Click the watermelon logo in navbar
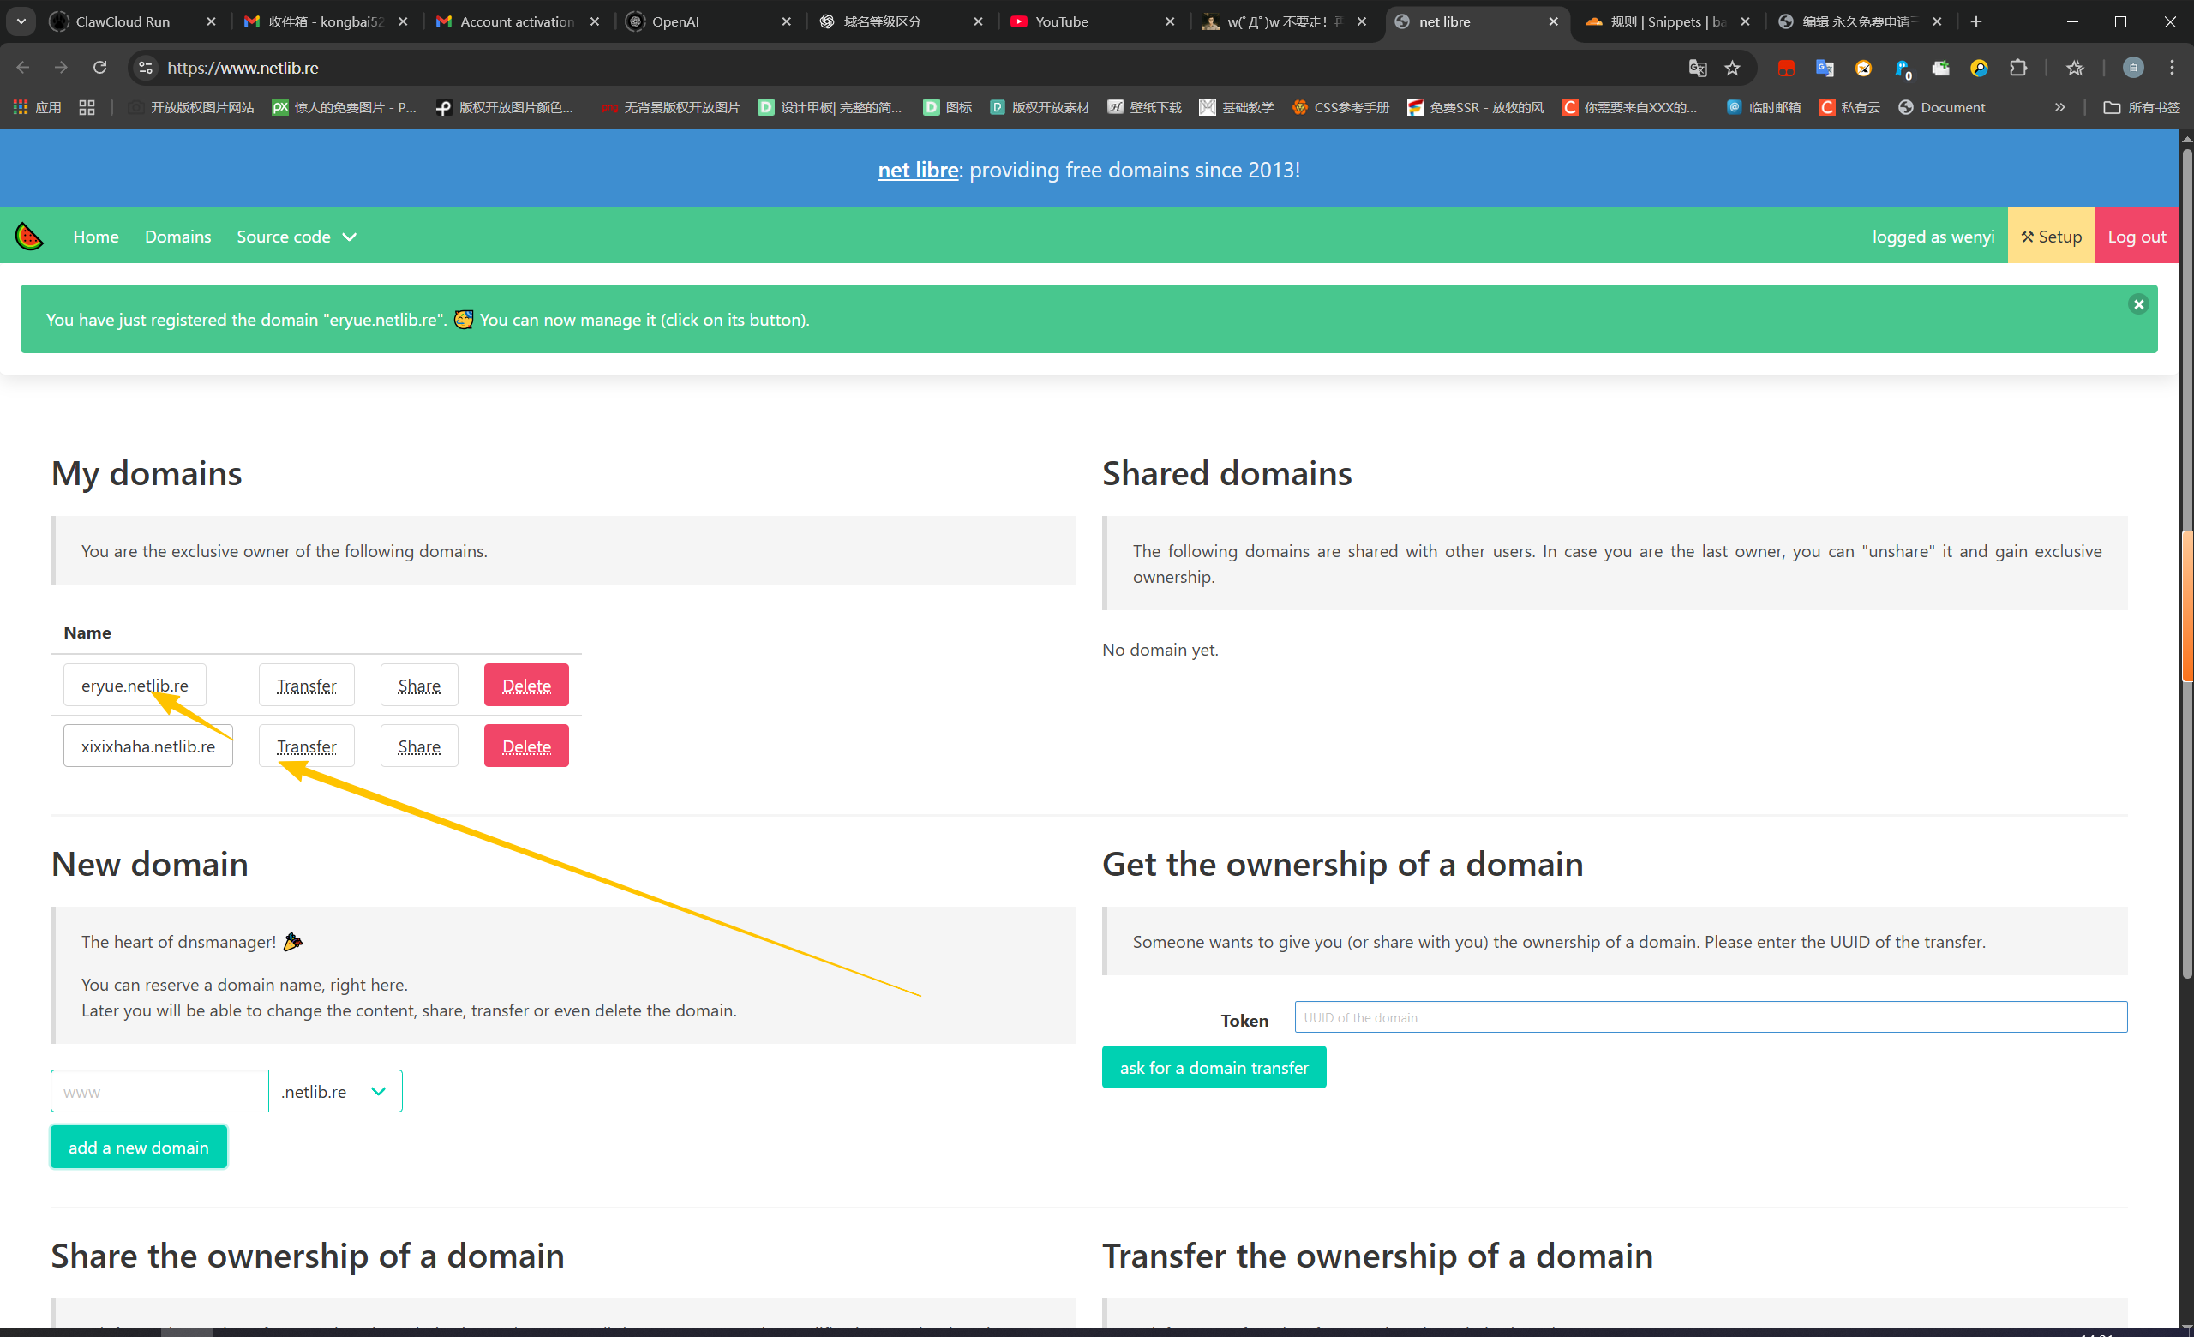 tap(29, 236)
